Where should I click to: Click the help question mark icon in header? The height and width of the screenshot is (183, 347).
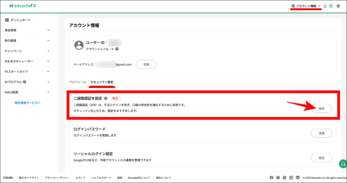tap(331, 6)
